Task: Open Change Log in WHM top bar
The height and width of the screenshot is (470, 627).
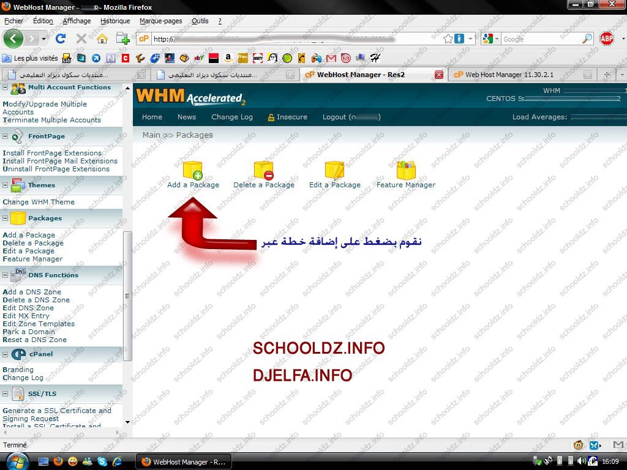Action: pos(232,117)
